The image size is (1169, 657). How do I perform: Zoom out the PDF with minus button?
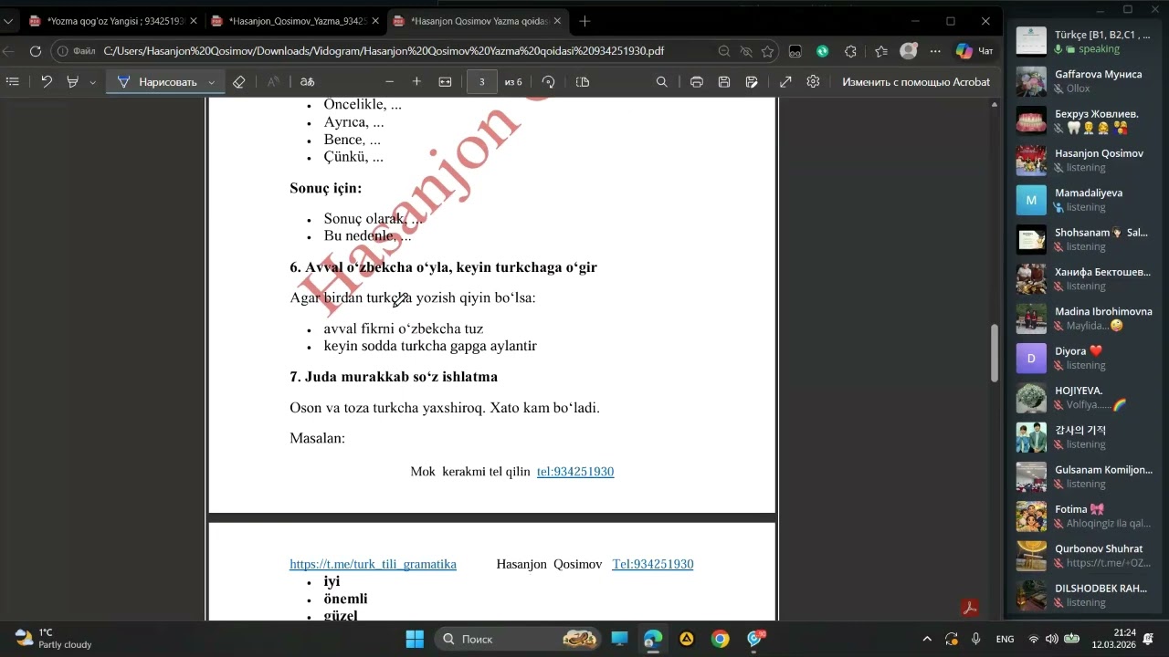(390, 82)
